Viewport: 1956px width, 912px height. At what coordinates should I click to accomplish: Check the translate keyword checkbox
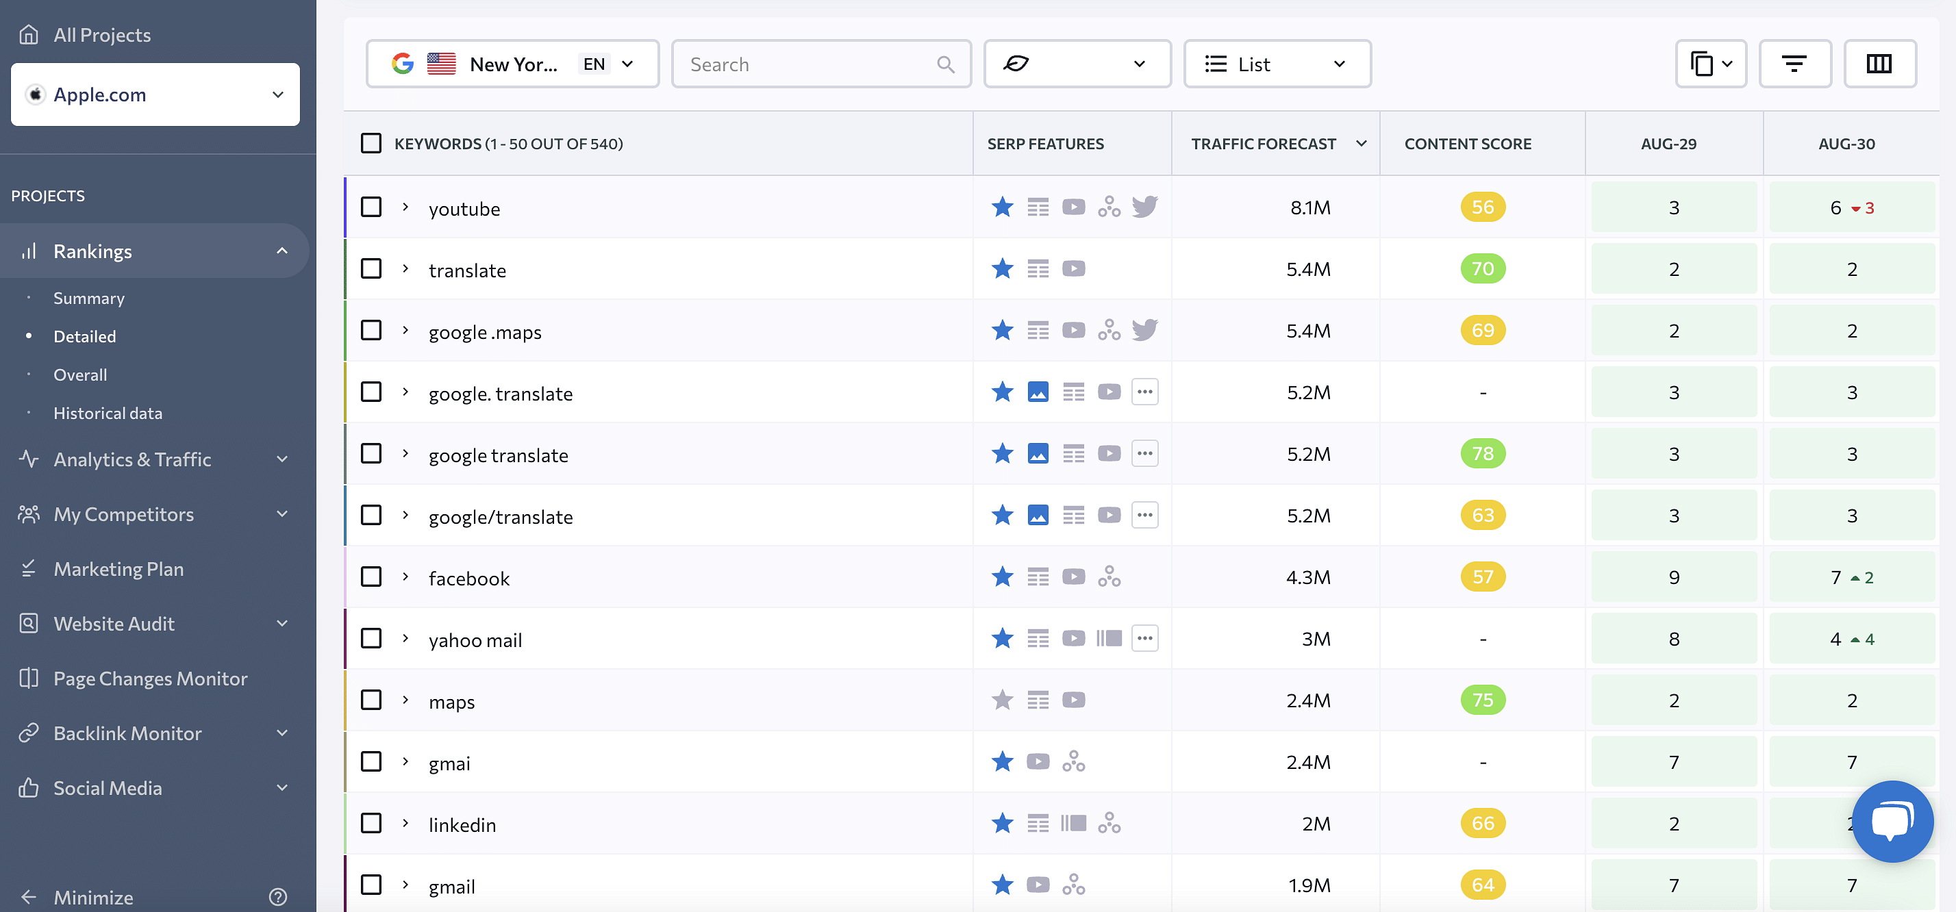[x=371, y=269]
